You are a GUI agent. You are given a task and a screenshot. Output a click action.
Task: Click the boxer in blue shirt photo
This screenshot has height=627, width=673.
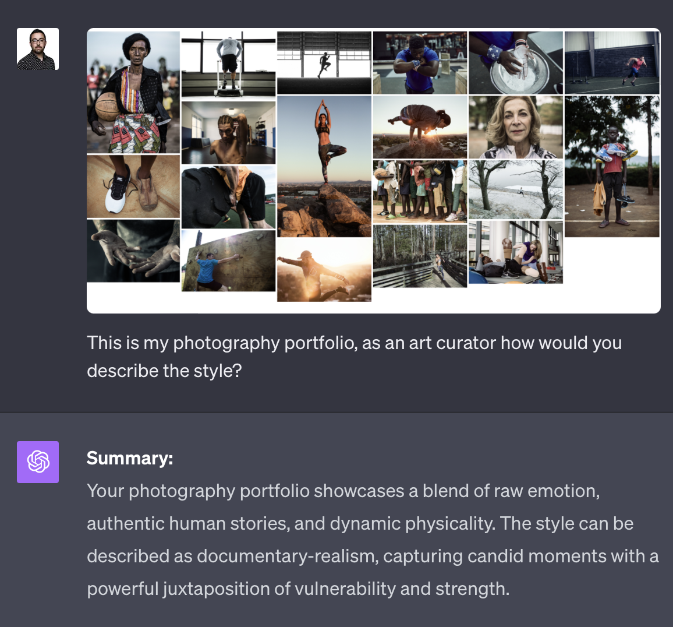420,63
